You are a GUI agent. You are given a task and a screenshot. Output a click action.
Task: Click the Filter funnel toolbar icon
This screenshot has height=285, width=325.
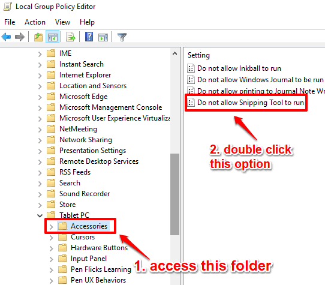122,37
